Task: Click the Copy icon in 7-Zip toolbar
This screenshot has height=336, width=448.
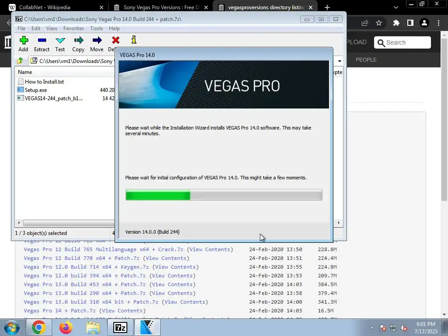Action: click(78, 40)
